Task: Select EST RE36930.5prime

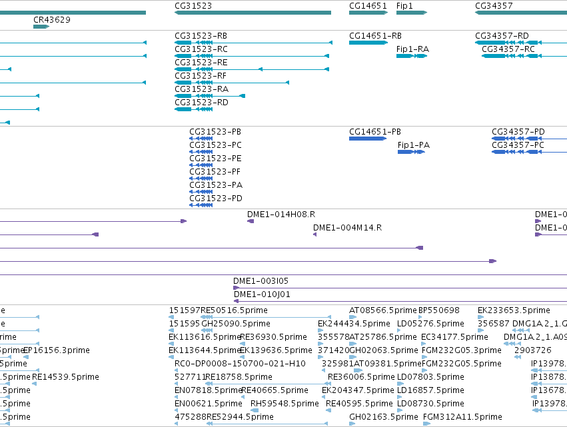Action: pos(273,337)
